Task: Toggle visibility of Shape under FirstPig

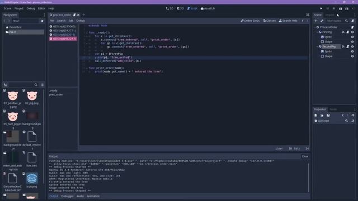Action: 352,42
